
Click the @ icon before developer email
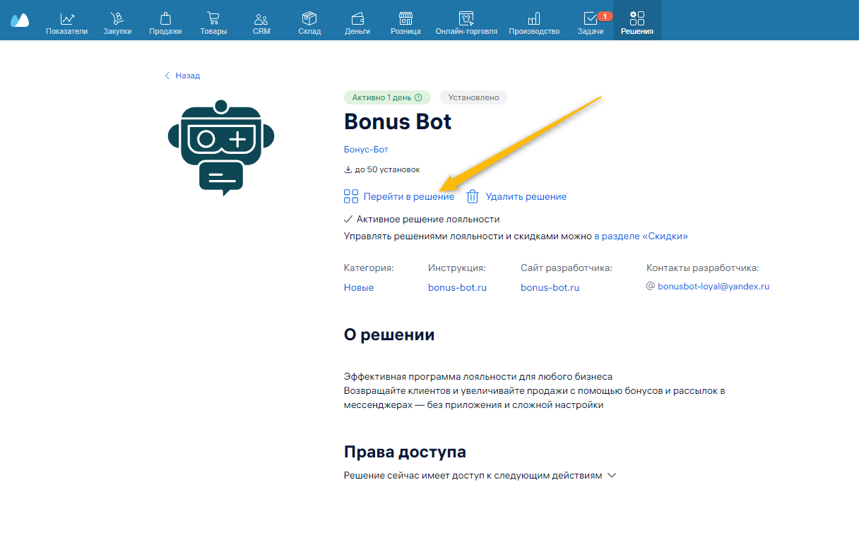coord(651,287)
